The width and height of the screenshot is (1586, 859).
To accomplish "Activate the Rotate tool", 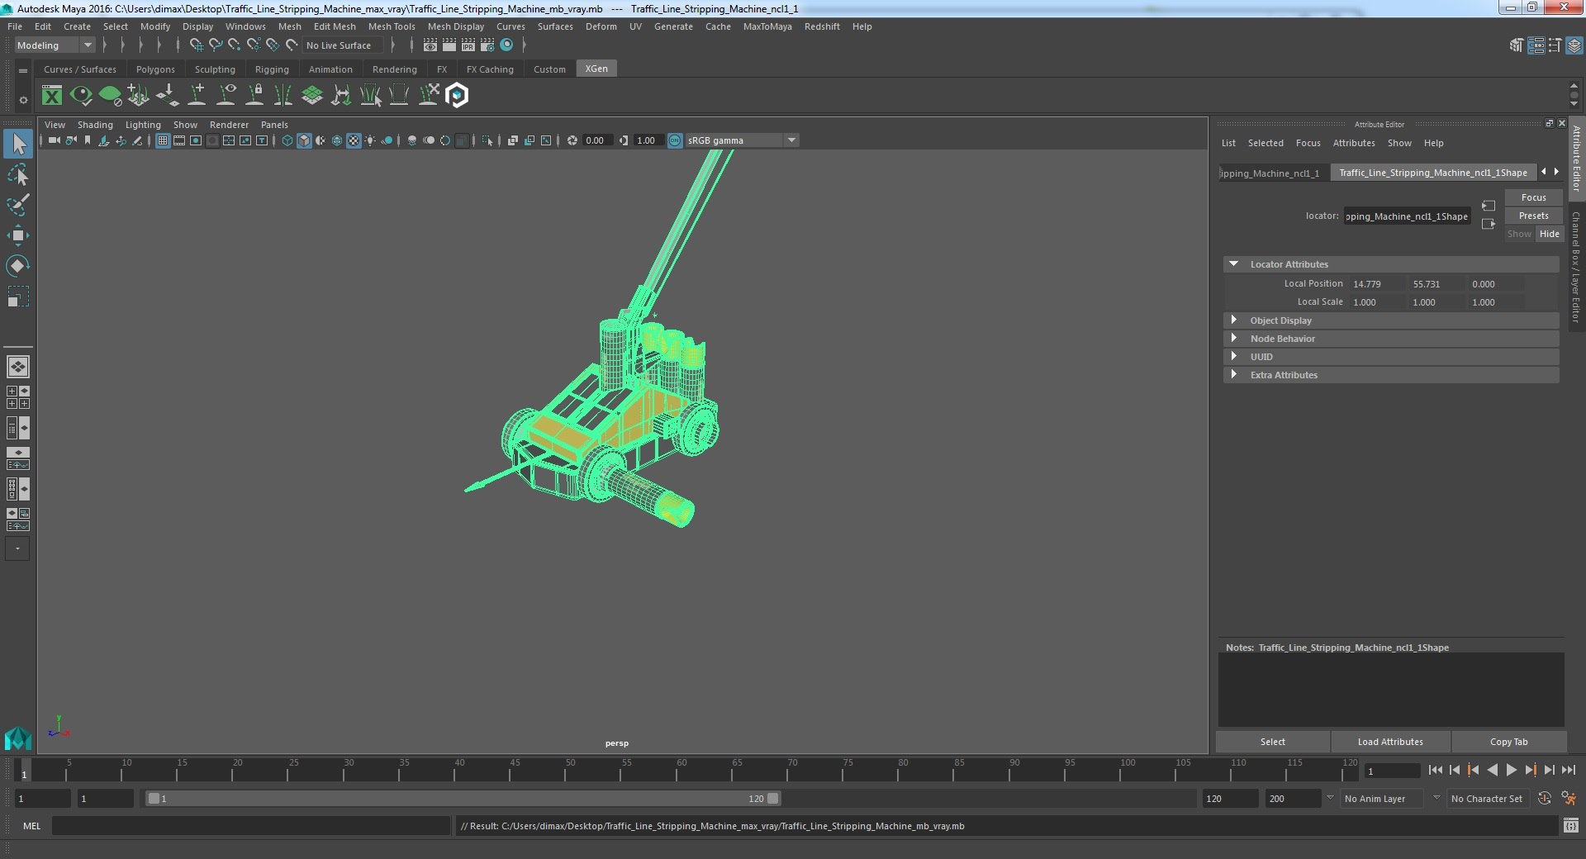I will pos(18,266).
